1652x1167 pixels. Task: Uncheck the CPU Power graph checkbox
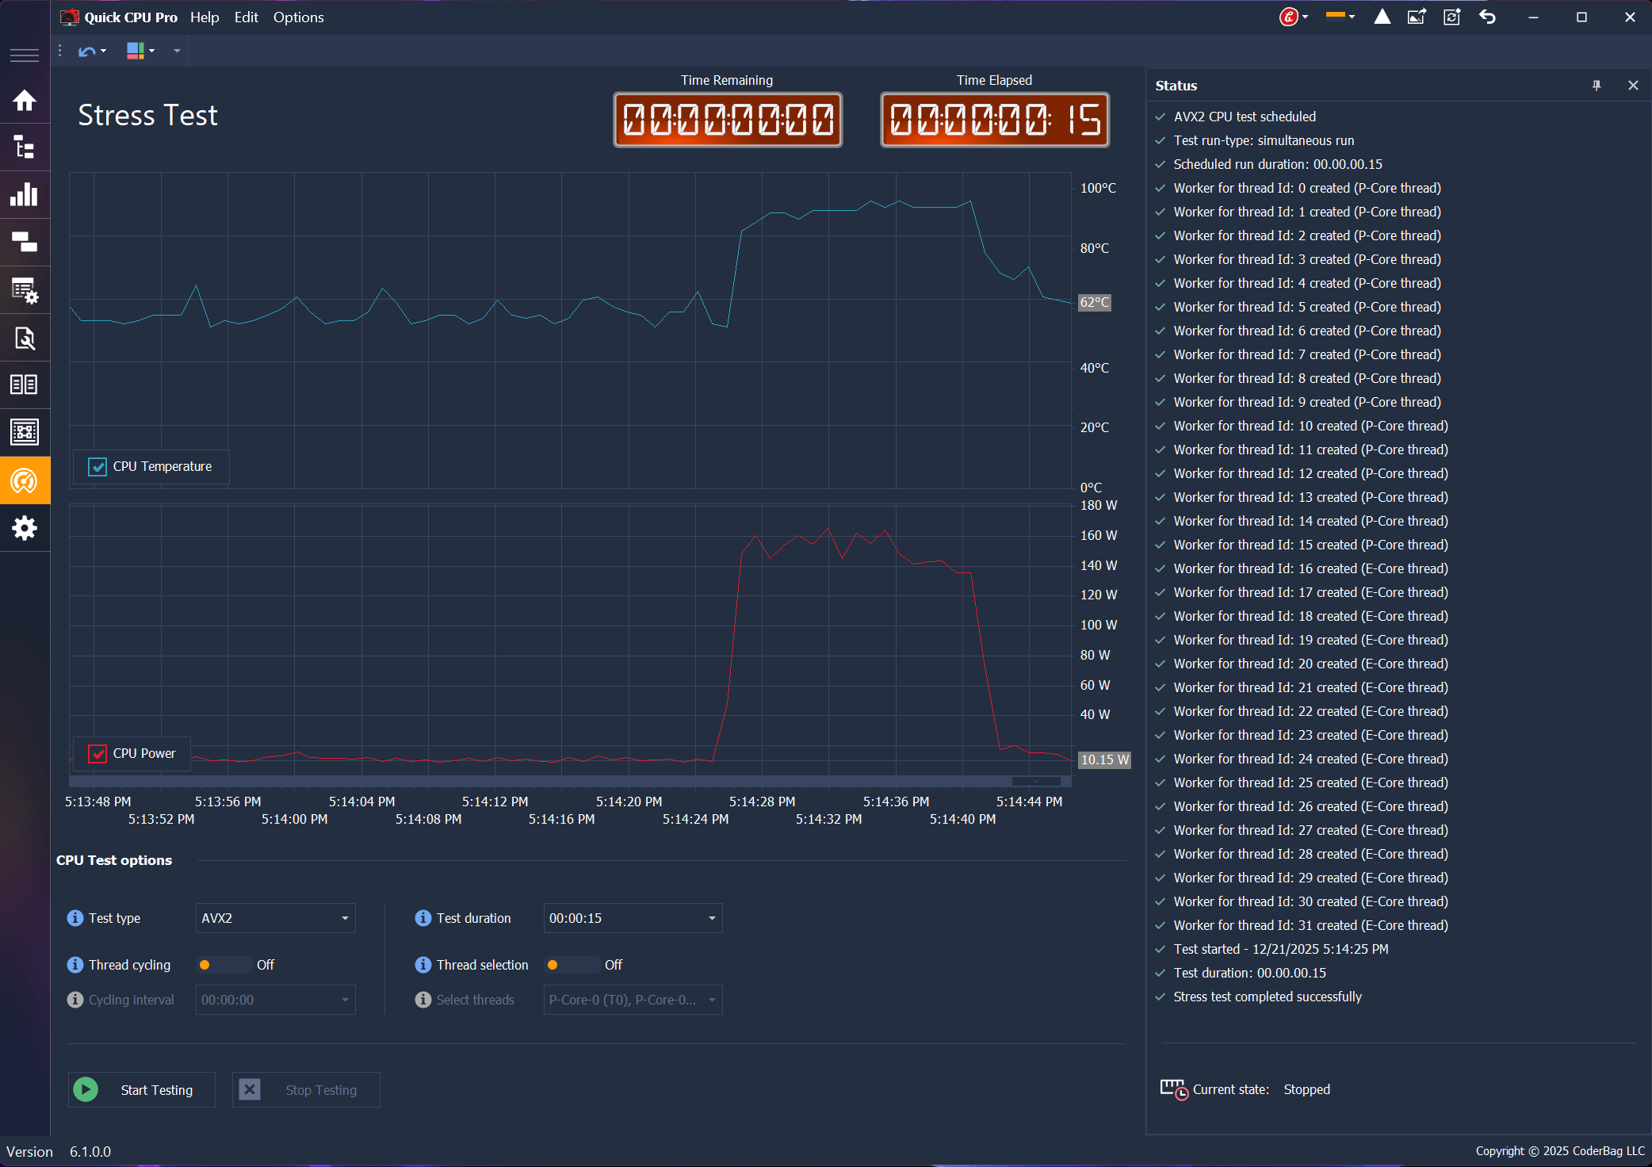[x=98, y=753]
